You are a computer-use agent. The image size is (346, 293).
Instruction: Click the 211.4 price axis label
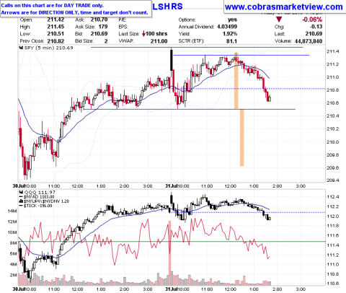[x=333, y=51]
